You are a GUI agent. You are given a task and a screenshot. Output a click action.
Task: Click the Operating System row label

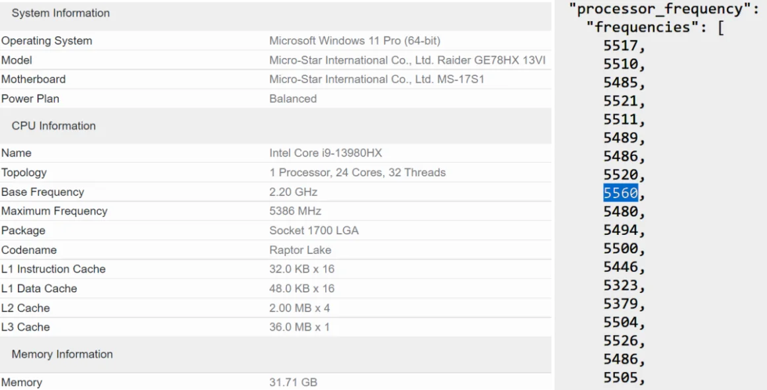[46, 41]
